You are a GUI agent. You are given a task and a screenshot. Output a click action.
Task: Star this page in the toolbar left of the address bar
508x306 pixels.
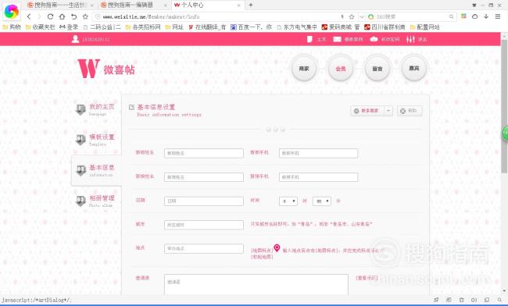coord(85,16)
